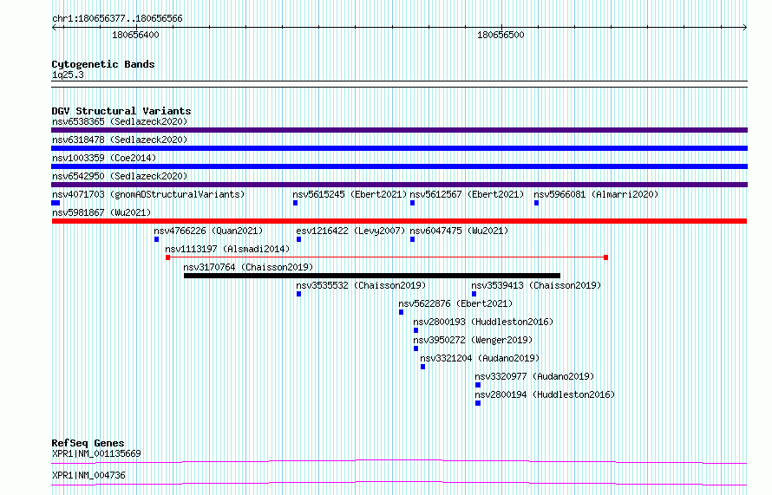Click the nsv5981867 (Wu2021) red bar
This screenshot has width=772, height=495.
point(399,221)
